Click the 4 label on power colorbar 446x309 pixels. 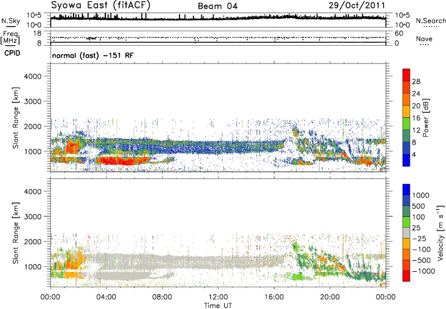pos(414,155)
